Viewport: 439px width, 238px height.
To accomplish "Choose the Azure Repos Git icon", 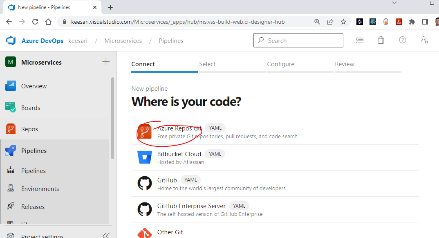I will pyautogui.click(x=144, y=132).
